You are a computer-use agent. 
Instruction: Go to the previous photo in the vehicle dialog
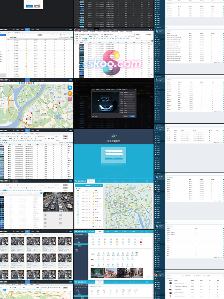tap(93, 116)
